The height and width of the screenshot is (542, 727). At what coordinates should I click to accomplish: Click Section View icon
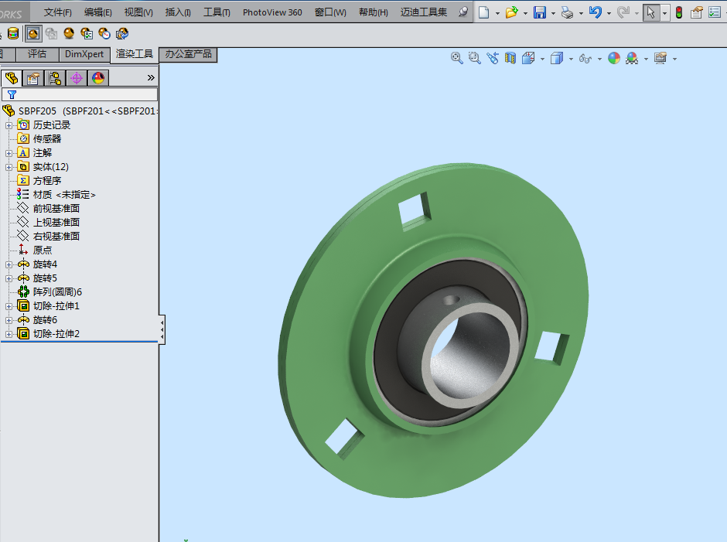(x=510, y=59)
